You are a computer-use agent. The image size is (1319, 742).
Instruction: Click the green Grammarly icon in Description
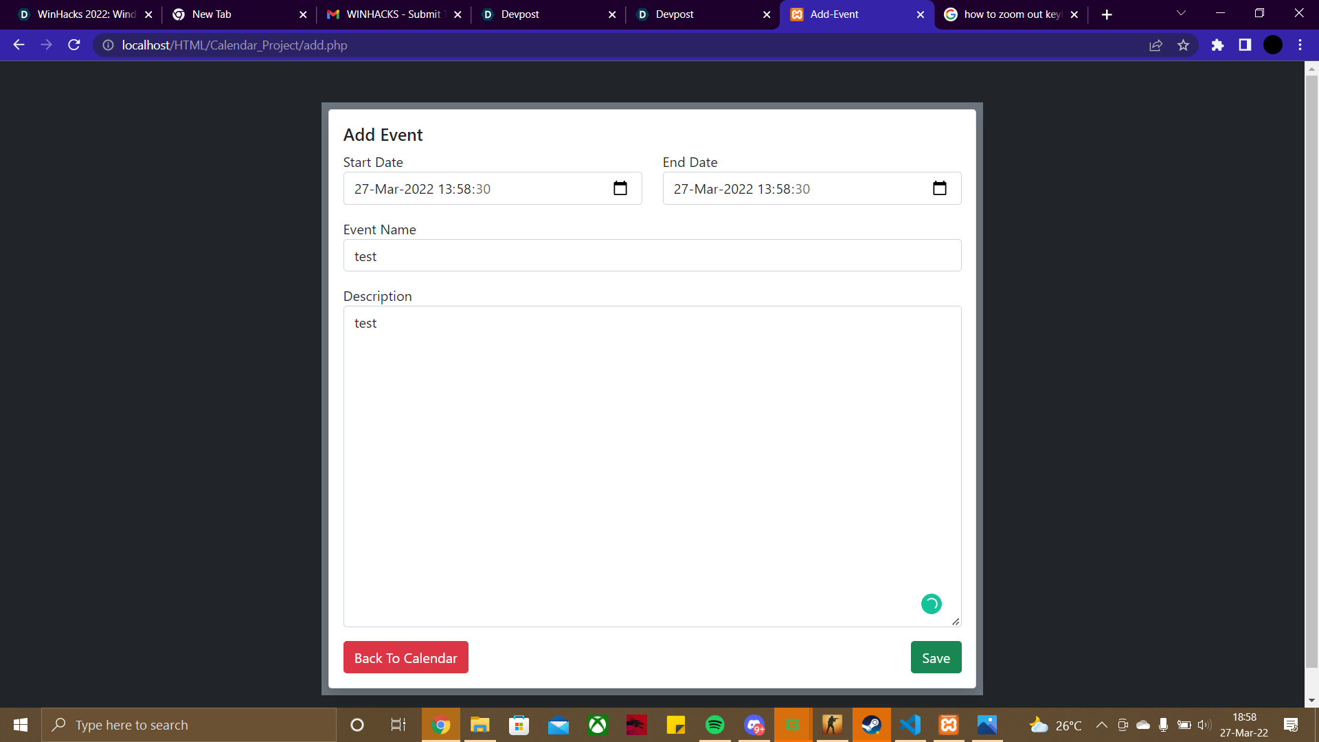coord(931,604)
